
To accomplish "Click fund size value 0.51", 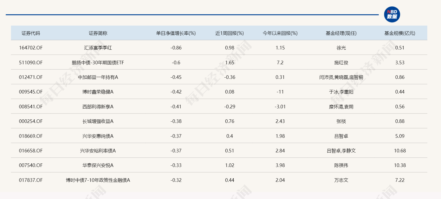I will tap(400, 48).
